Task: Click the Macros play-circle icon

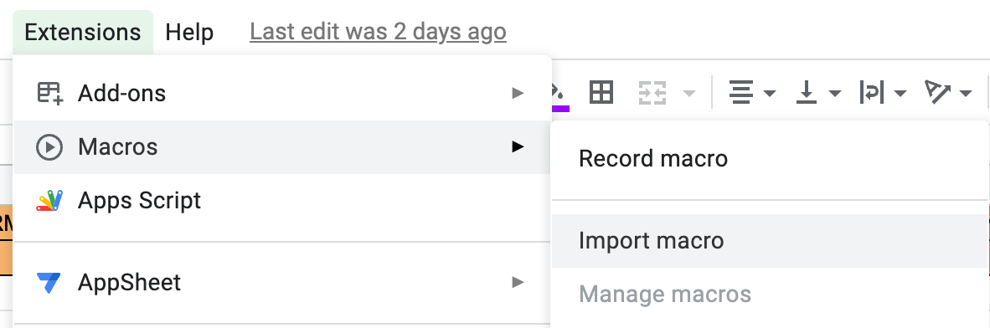Action: point(49,147)
